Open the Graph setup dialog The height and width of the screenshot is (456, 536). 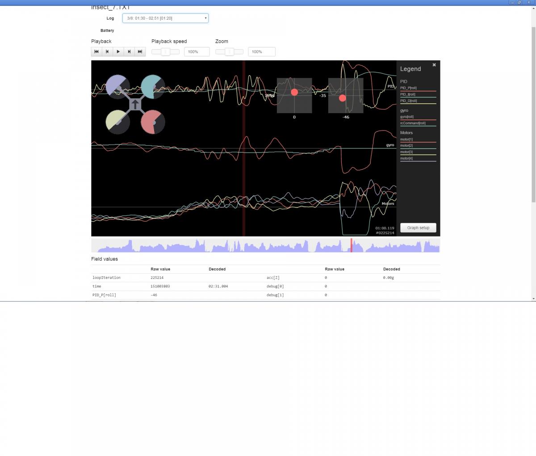click(418, 228)
